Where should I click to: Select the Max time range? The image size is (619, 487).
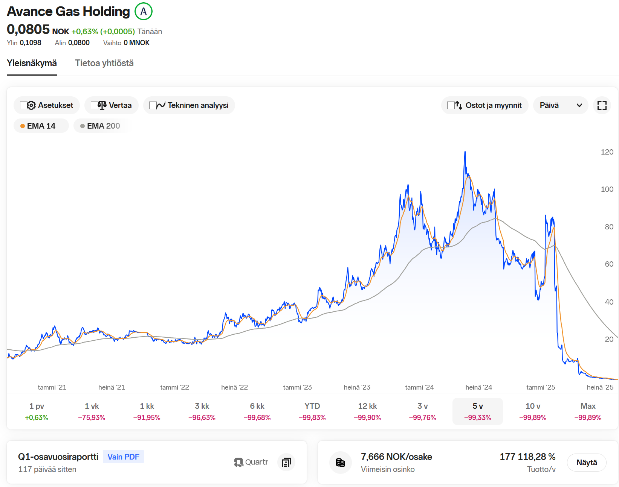[588, 411]
